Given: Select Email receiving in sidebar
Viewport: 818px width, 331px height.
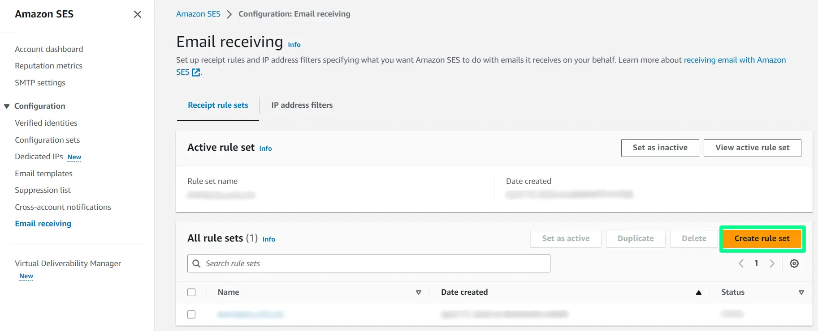Looking at the screenshot, I should tap(43, 224).
